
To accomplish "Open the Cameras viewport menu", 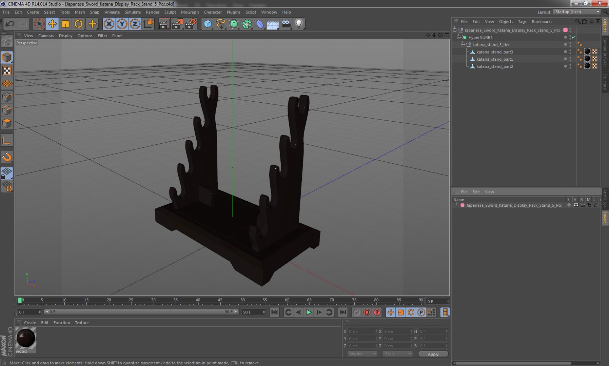I will [46, 36].
